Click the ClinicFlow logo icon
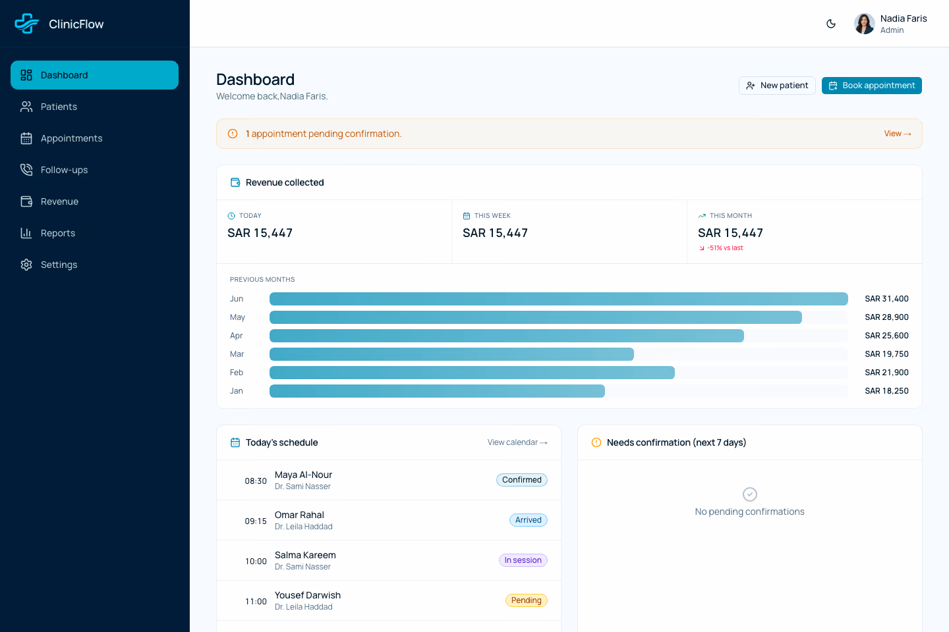The height and width of the screenshot is (632, 949). coord(27,24)
